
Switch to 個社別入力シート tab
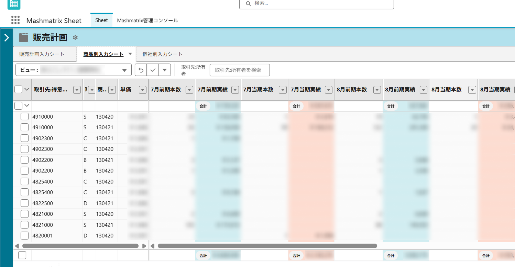[162, 54]
